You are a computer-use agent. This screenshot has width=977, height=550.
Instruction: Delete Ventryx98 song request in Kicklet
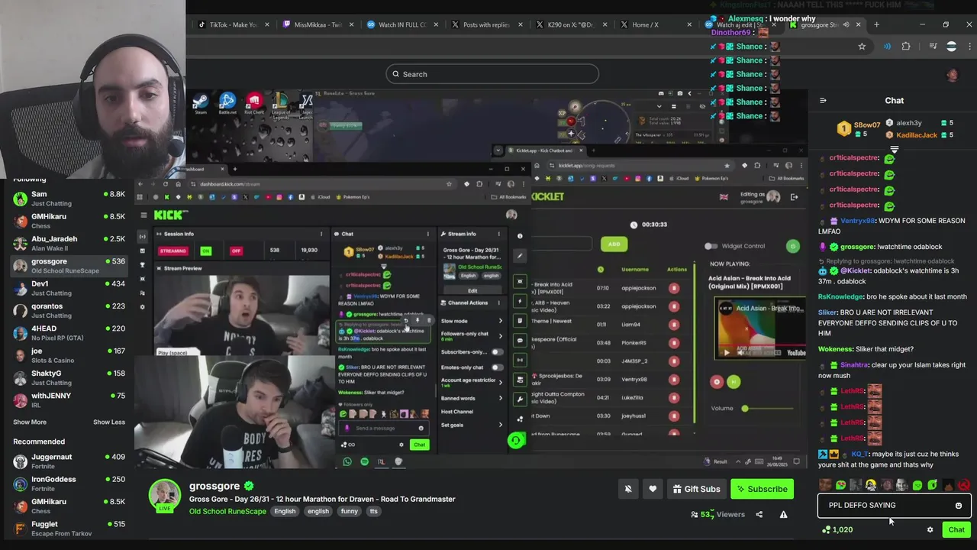(674, 380)
